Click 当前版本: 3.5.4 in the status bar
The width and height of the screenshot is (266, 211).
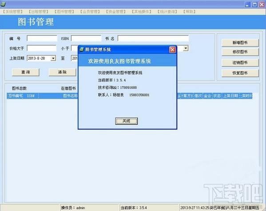(x=134, y=207)
